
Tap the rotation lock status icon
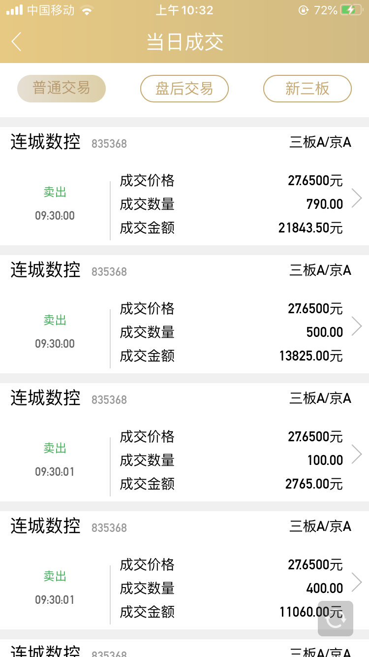(303, 10)
